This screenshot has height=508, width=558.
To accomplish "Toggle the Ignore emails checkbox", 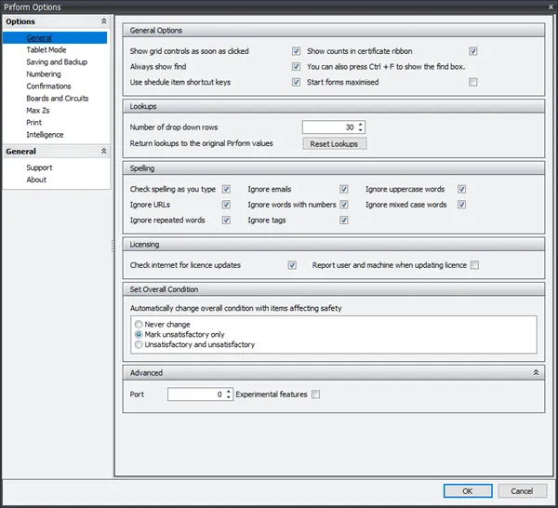I will pyautogui.click(x=344, y=189).
